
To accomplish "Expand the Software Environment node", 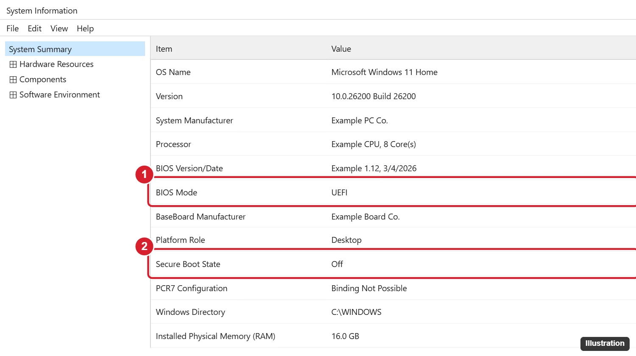I will (13, 95).
